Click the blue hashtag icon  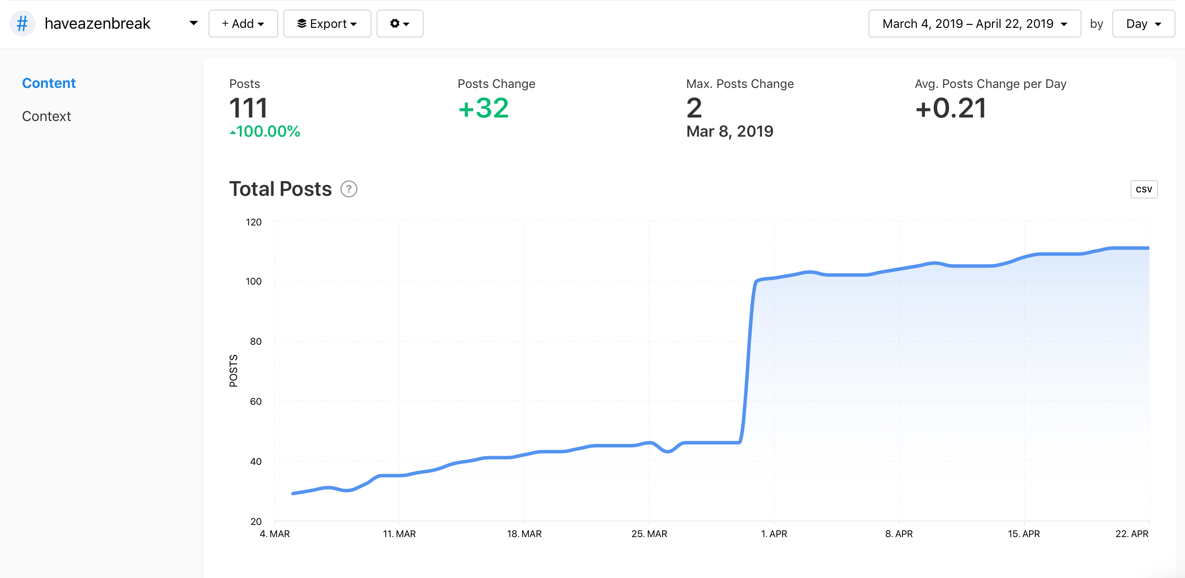pos(22,24)
